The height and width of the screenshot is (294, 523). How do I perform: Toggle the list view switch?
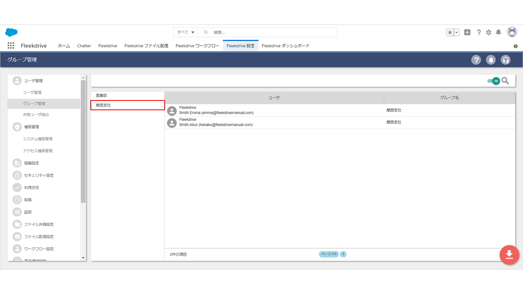pos(494,81)
